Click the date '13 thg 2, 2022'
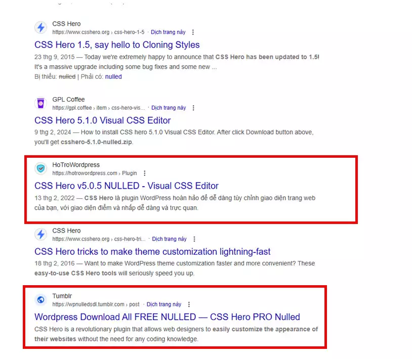The width and height of the screenshot is (412, 359). (x=54, y=198)
